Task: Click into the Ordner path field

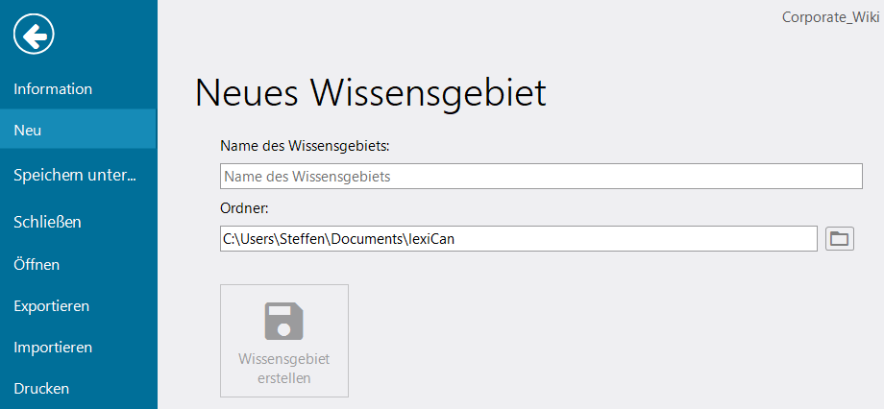Action: point(519,239)
